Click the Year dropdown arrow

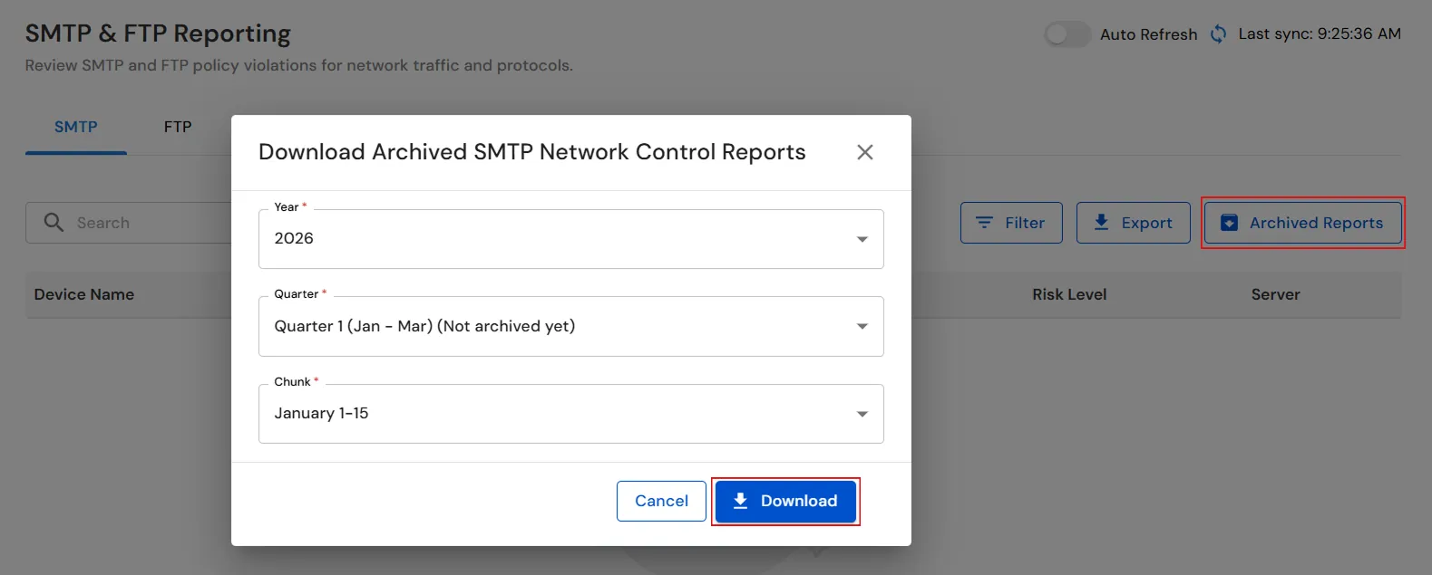[x=862, y=239]
